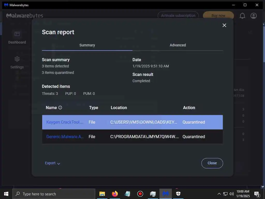Screen dimensions: 265x199
Task: Click the Malwarebytes title bar icon
Action: tap(6, 5)
